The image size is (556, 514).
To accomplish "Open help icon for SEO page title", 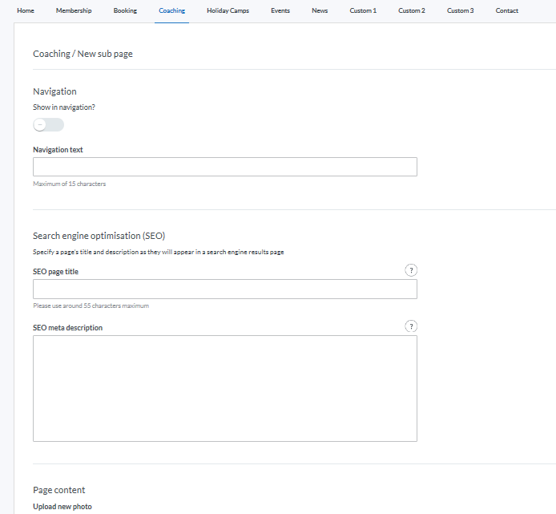I will coord(411,270).
